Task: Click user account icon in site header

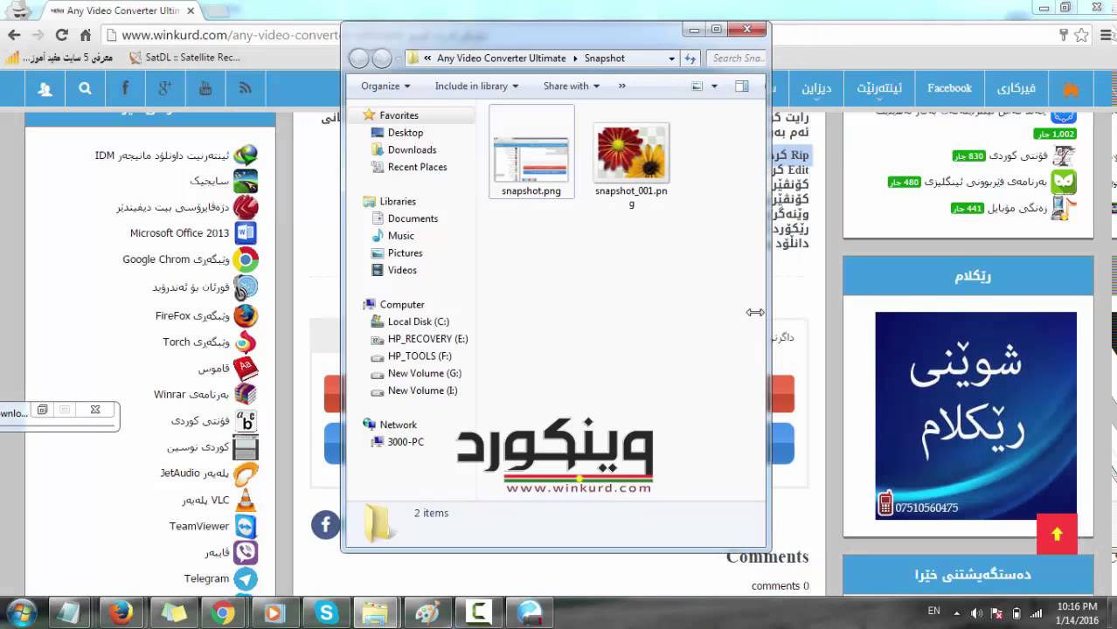Action: [x=45, y=88]
